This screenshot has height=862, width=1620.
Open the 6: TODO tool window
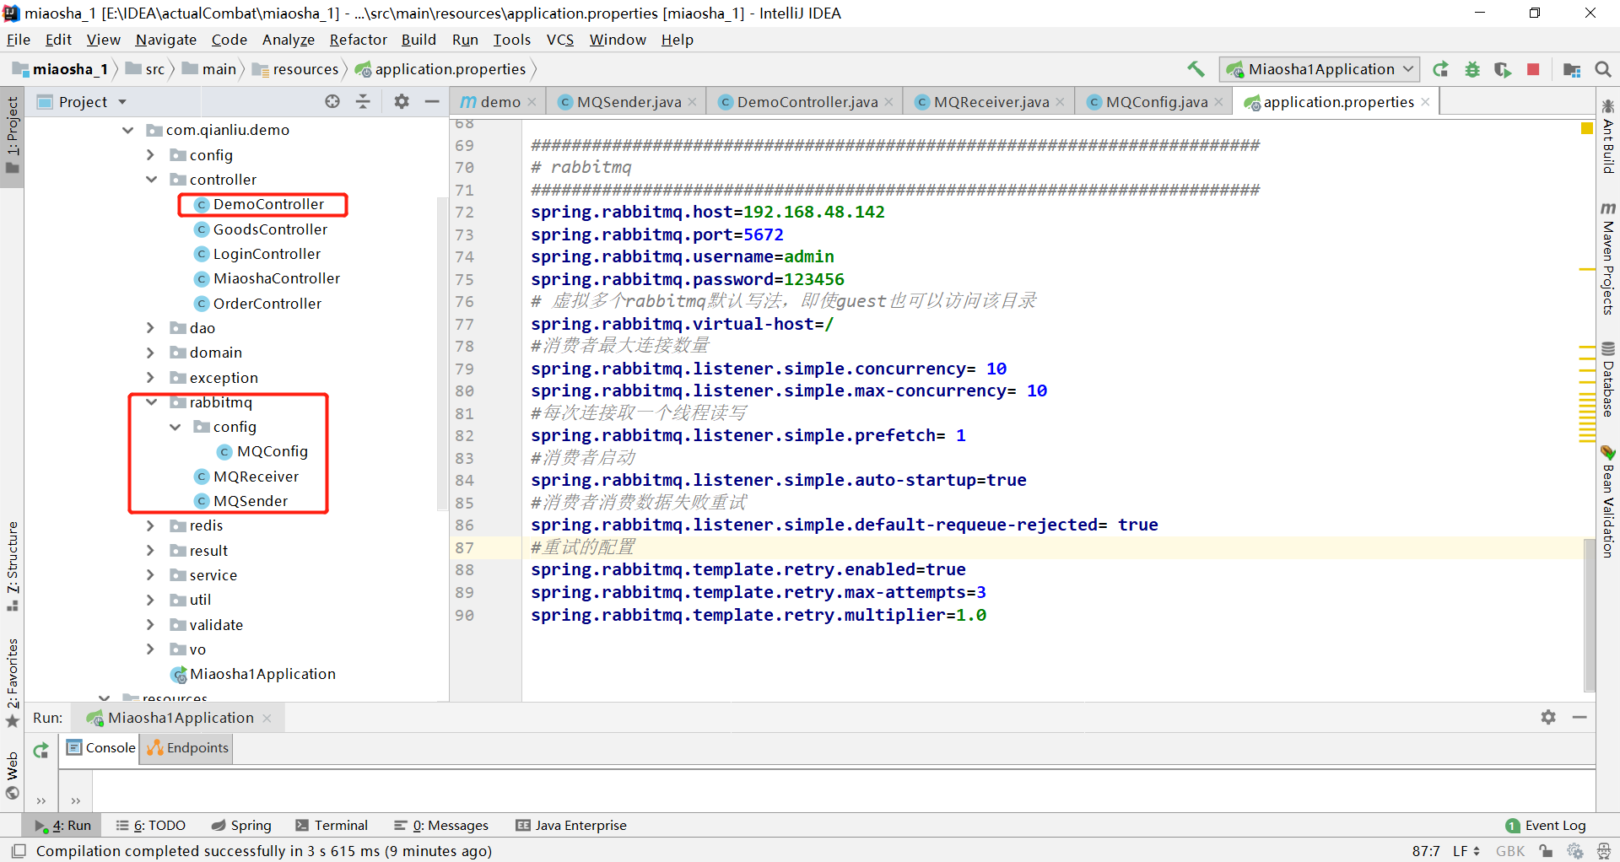150,826
